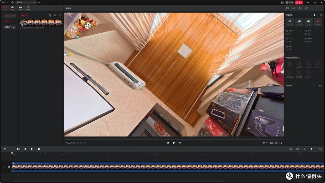Image resolution: width=325 pixels, height=183 pixels.
Task: Open the hamburger menu at top left
Action: click(5, 2)
